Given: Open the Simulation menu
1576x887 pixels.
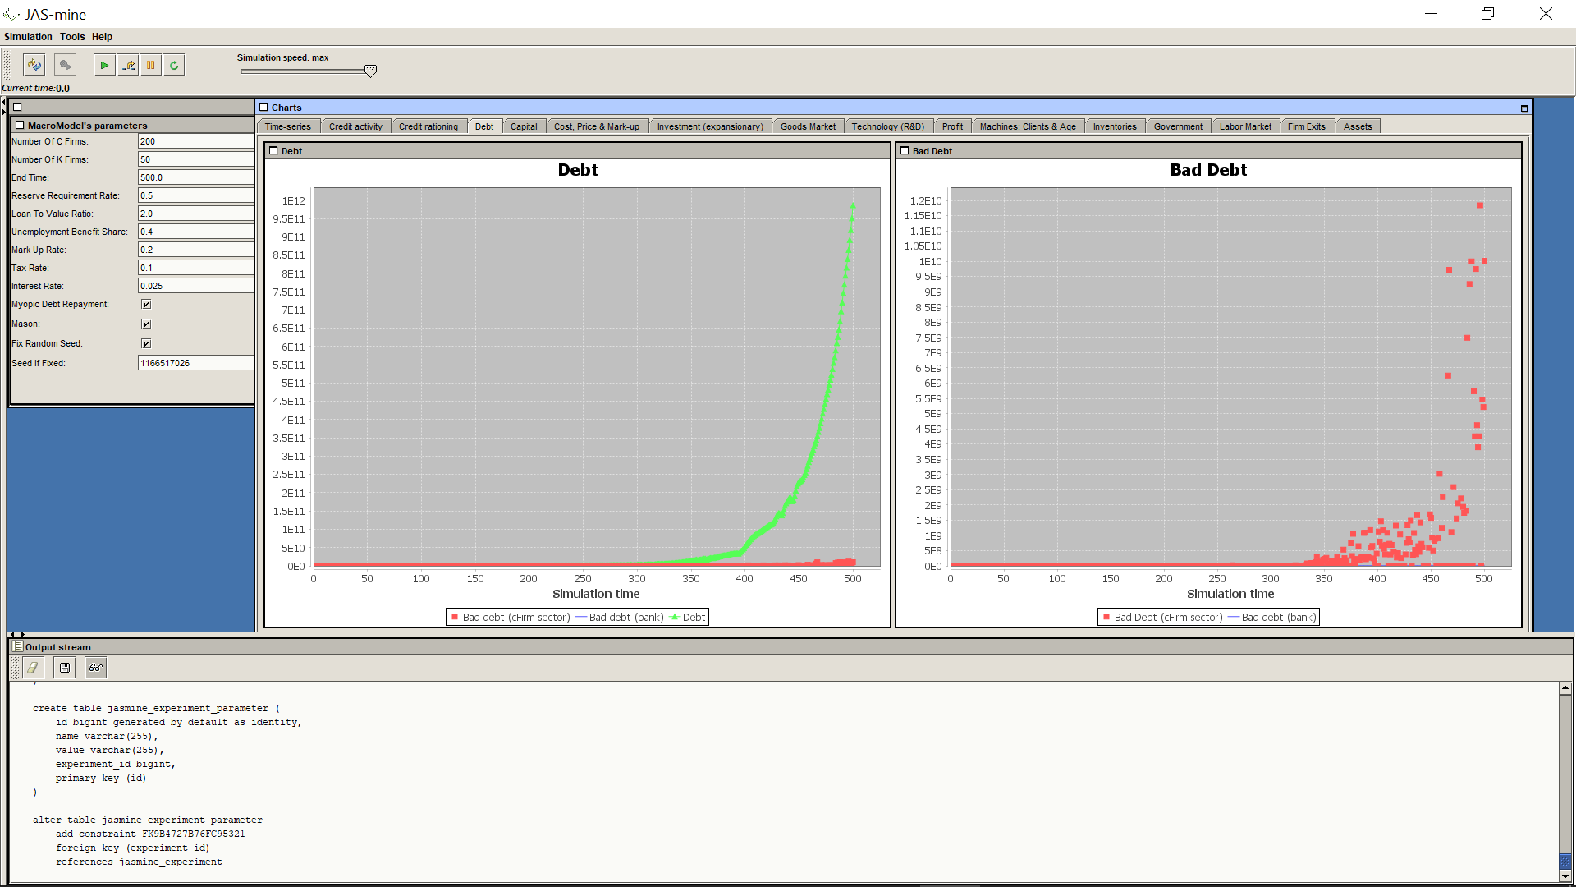Looking at the screenshot, I should click(x=28, y=37).
